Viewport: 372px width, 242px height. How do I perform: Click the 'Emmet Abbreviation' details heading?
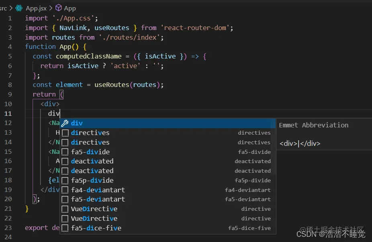(x=314, y=125)
